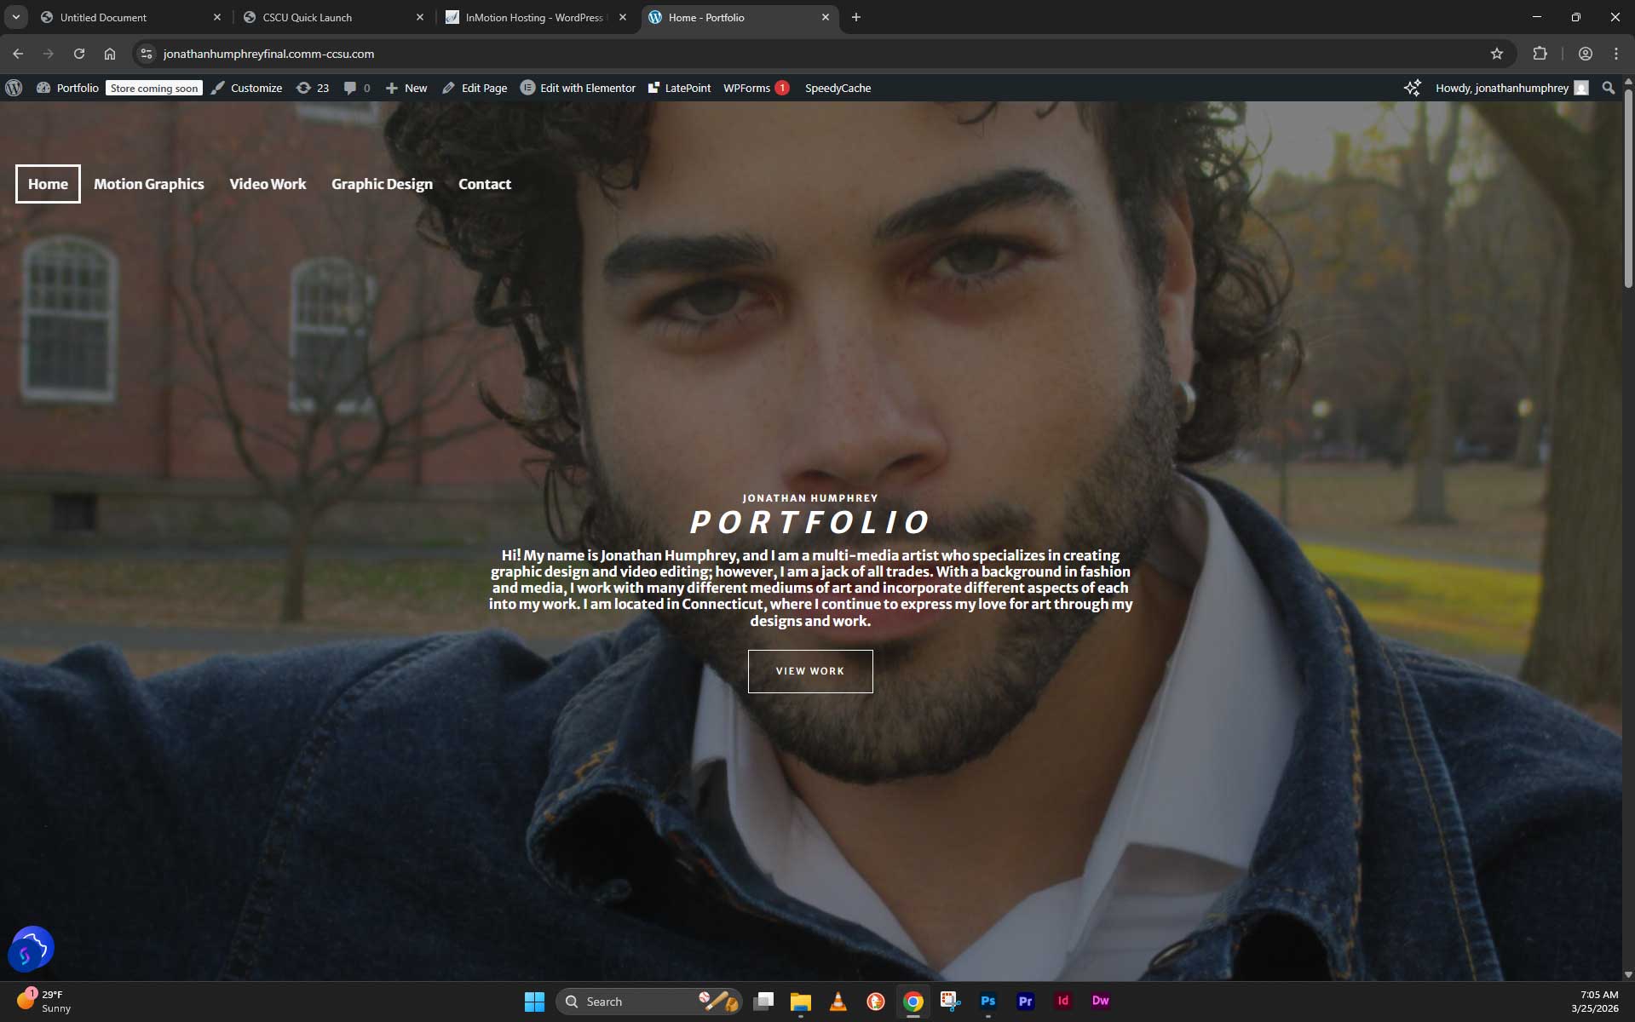Open WPForms with its notification badge
Viewport: 1635px width, 1022px height.
tap(754, 88)
